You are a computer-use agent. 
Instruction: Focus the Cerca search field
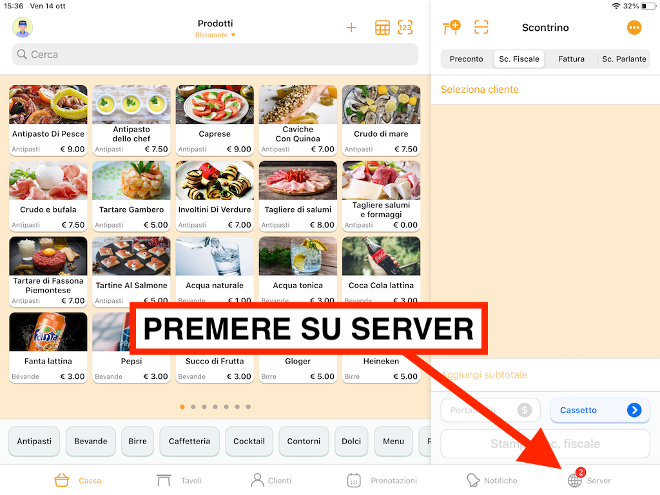point(215,54)
